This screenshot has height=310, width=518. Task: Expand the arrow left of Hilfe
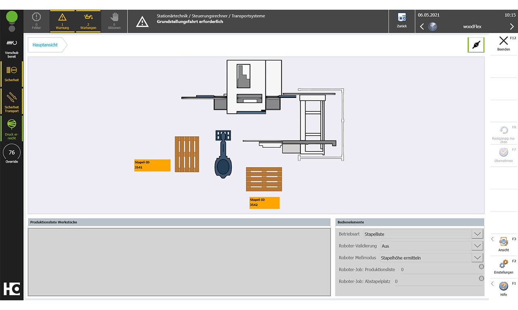pos(493,284)
